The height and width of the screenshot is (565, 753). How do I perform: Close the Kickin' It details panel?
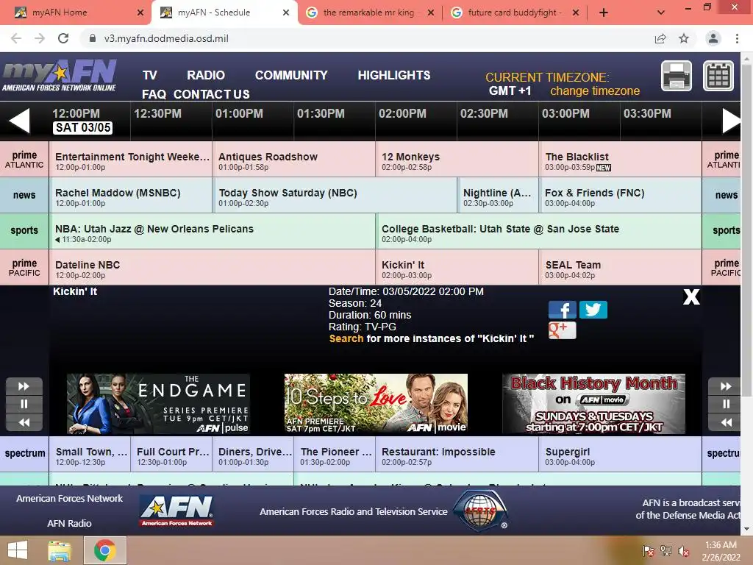pos(691,297)
